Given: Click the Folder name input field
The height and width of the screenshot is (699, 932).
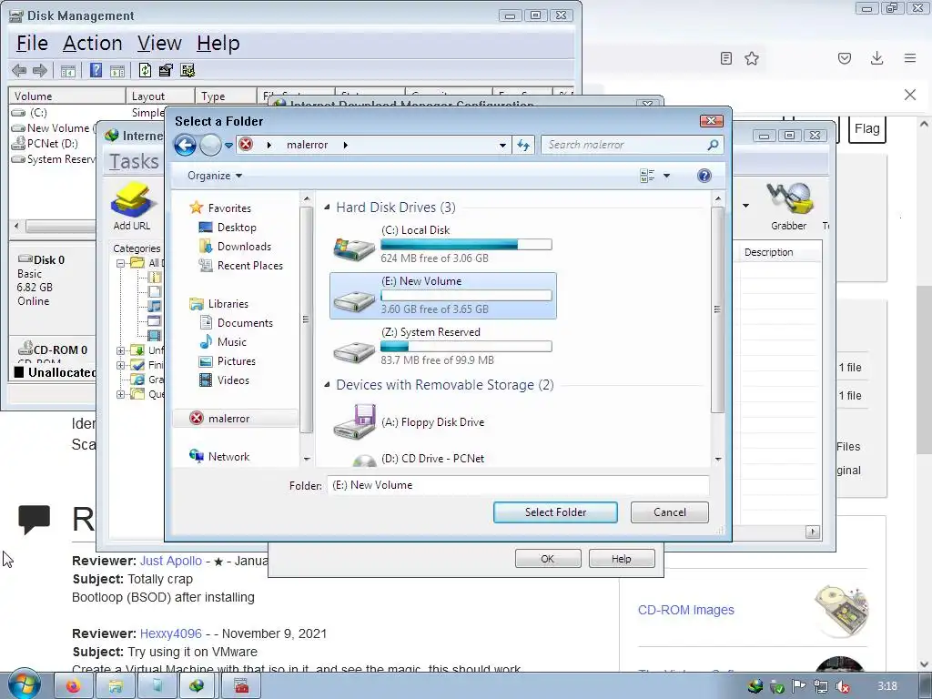Looking at the screenshot, I should 518,485.
